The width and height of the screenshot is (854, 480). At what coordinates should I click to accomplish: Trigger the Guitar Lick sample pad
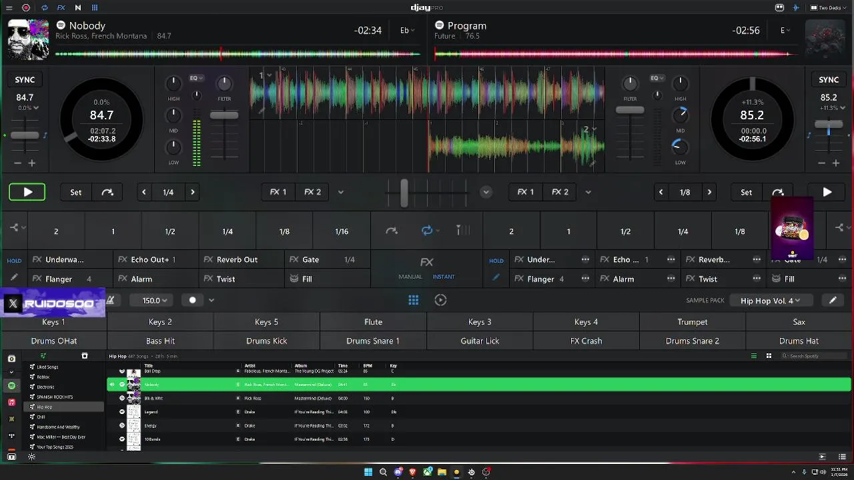(x=480, y=341)
